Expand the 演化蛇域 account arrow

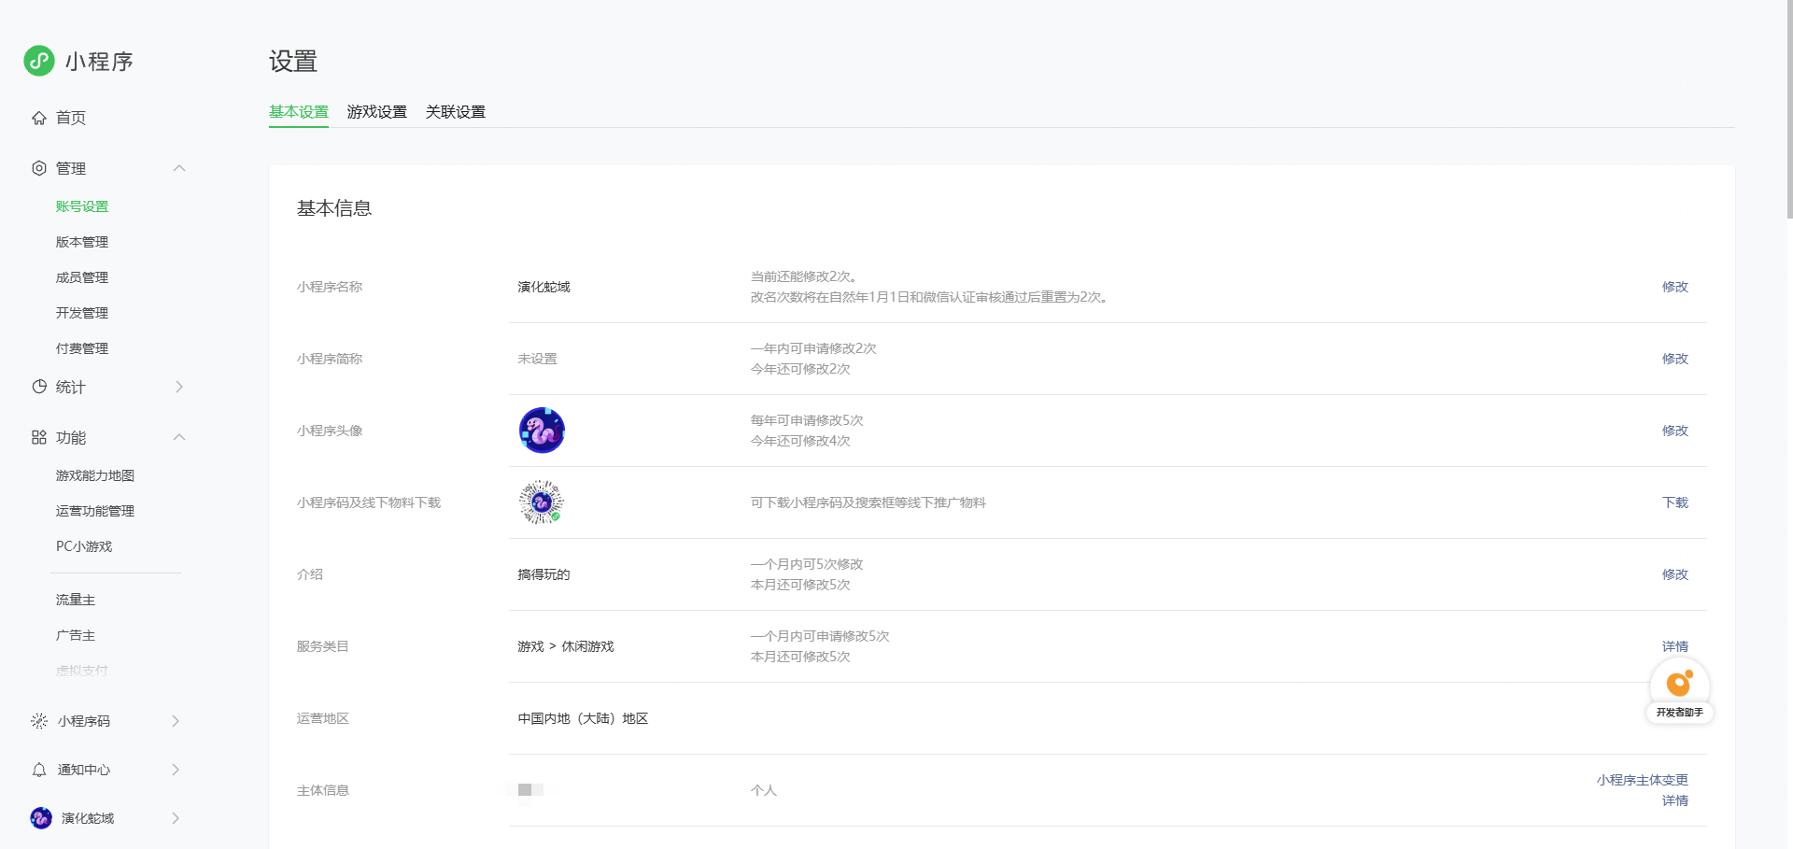coord(176,818)
